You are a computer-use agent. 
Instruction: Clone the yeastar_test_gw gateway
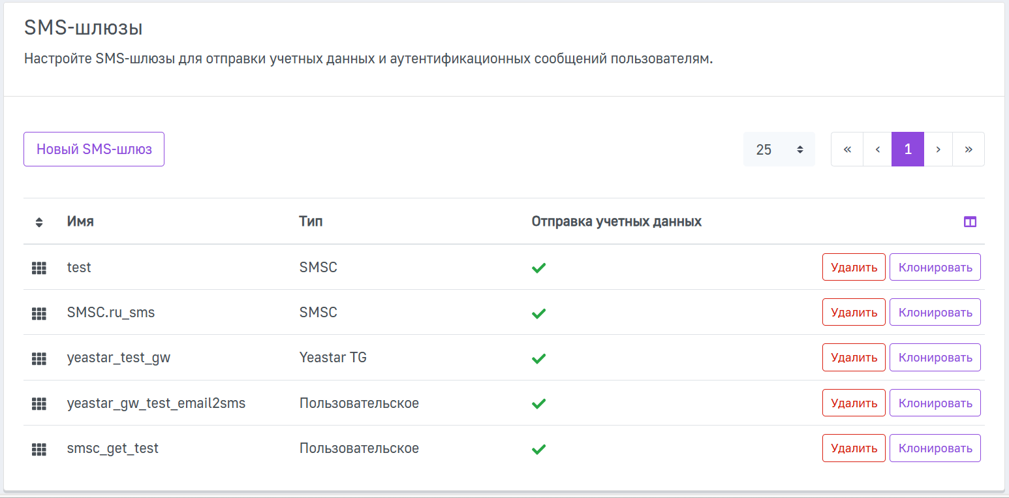(935, 358)
